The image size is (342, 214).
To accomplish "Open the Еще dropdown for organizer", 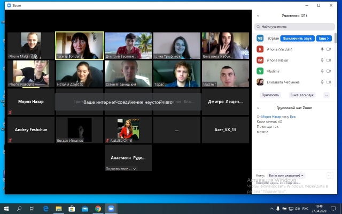I will (x=324, y=39).
